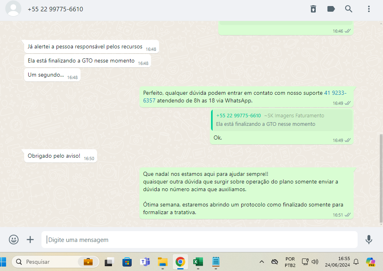Open Notepad from taskbar

point(216,261)
